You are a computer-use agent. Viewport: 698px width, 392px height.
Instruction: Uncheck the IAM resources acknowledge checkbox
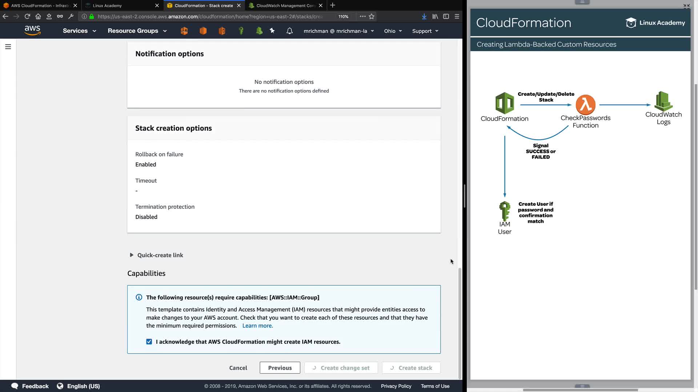tap(149, 342)
